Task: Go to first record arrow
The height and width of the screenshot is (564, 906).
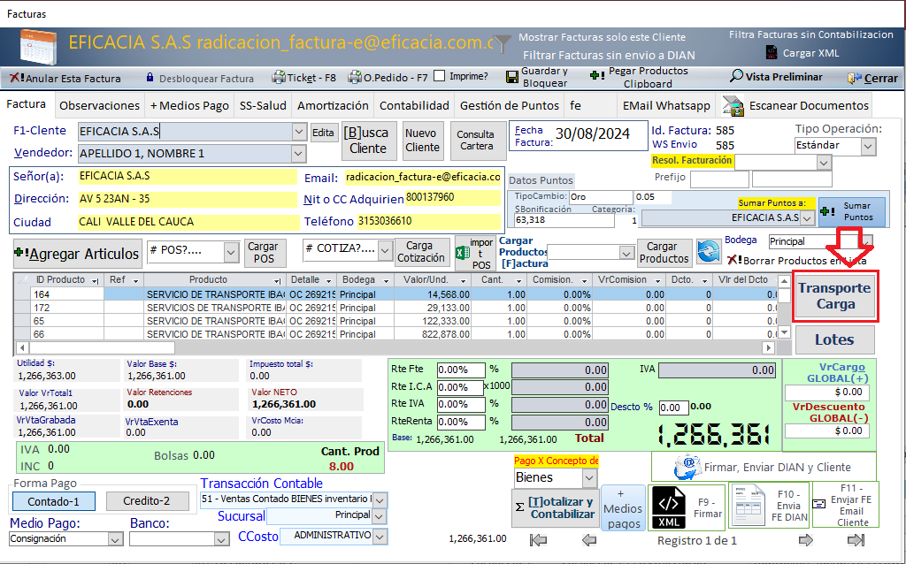Action: 538,540
